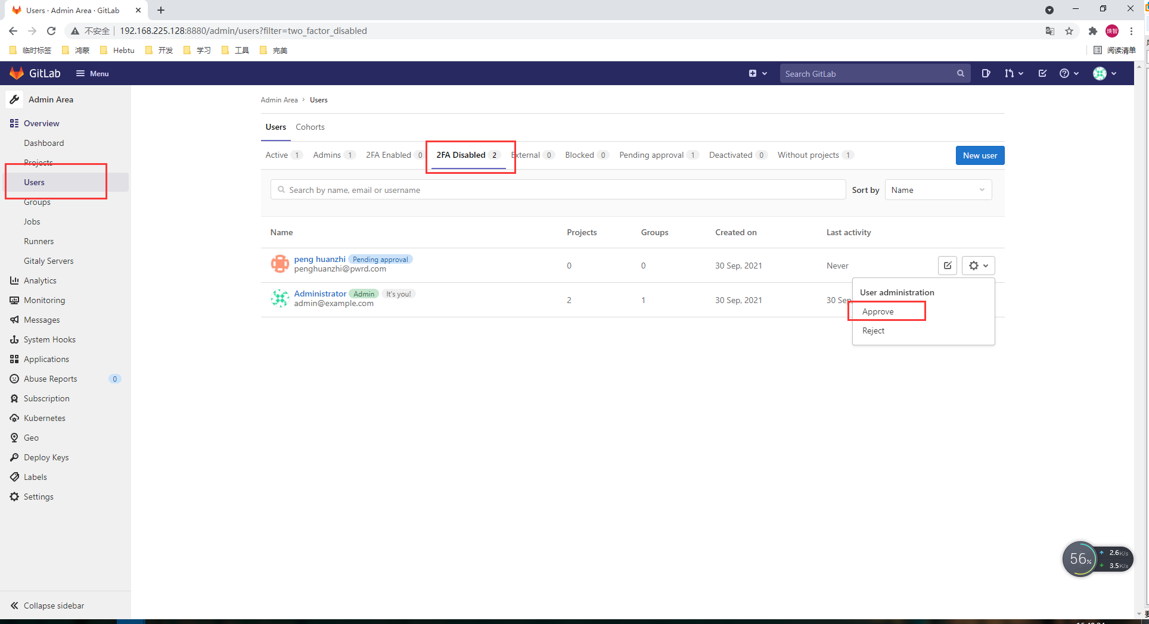The height and width of the screenshot is (624, 1149).
Task: Click the New user button
Action: click(980, 155)
